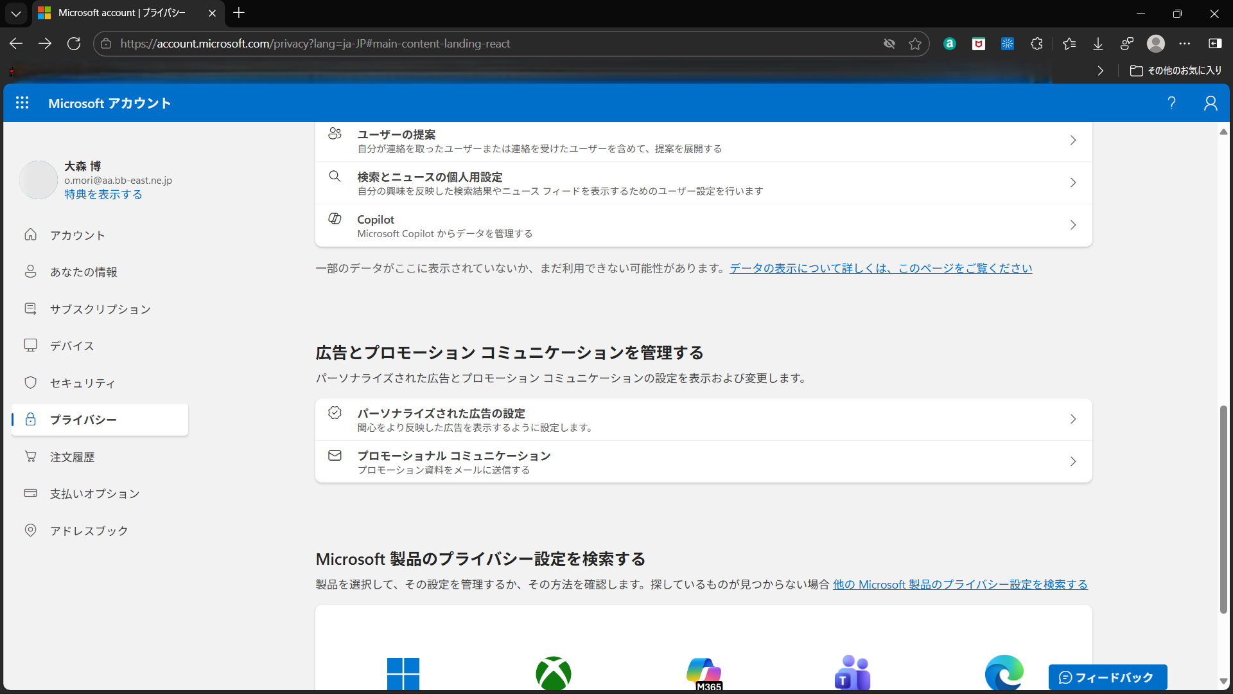Close the Microsoft account tab
This screenshot has height=694, width=1233.
pyautogui.click(x=212, y=13)
